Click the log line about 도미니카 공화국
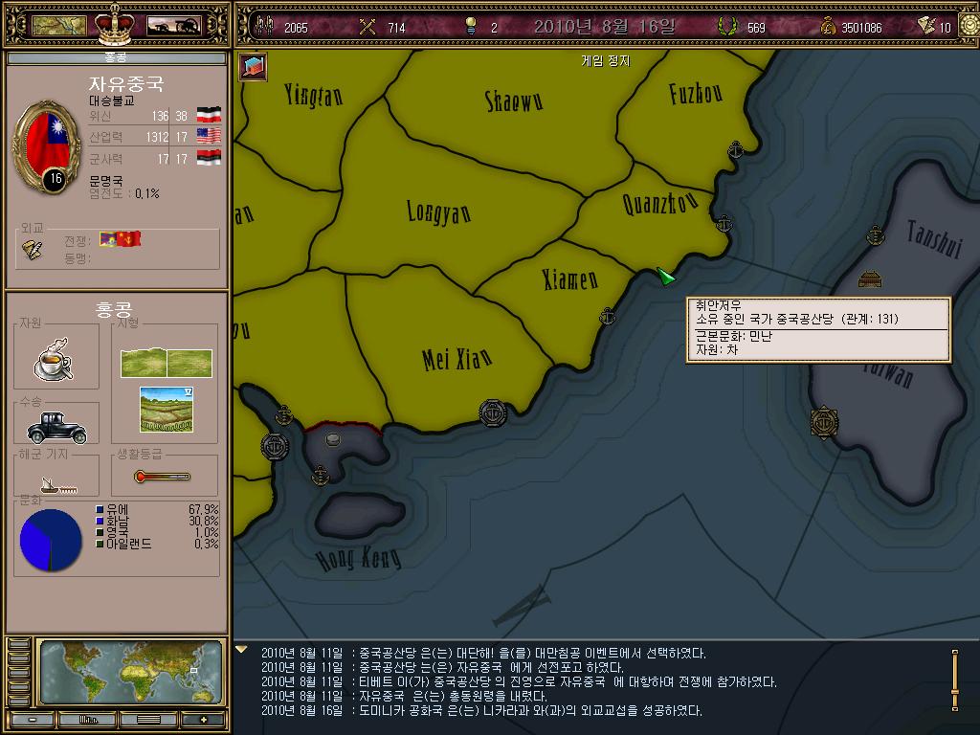The image size is (980, 735). point(481,710)
